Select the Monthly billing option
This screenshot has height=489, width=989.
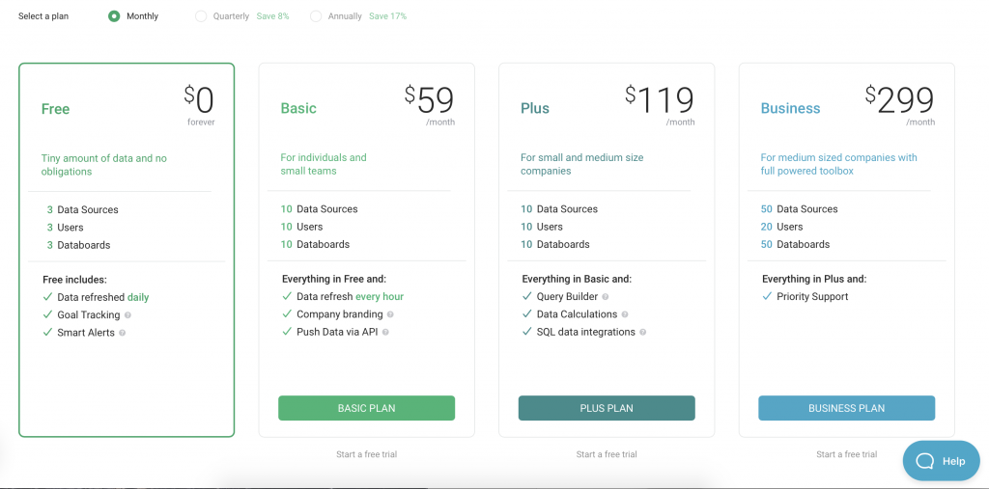click(114, 16)
